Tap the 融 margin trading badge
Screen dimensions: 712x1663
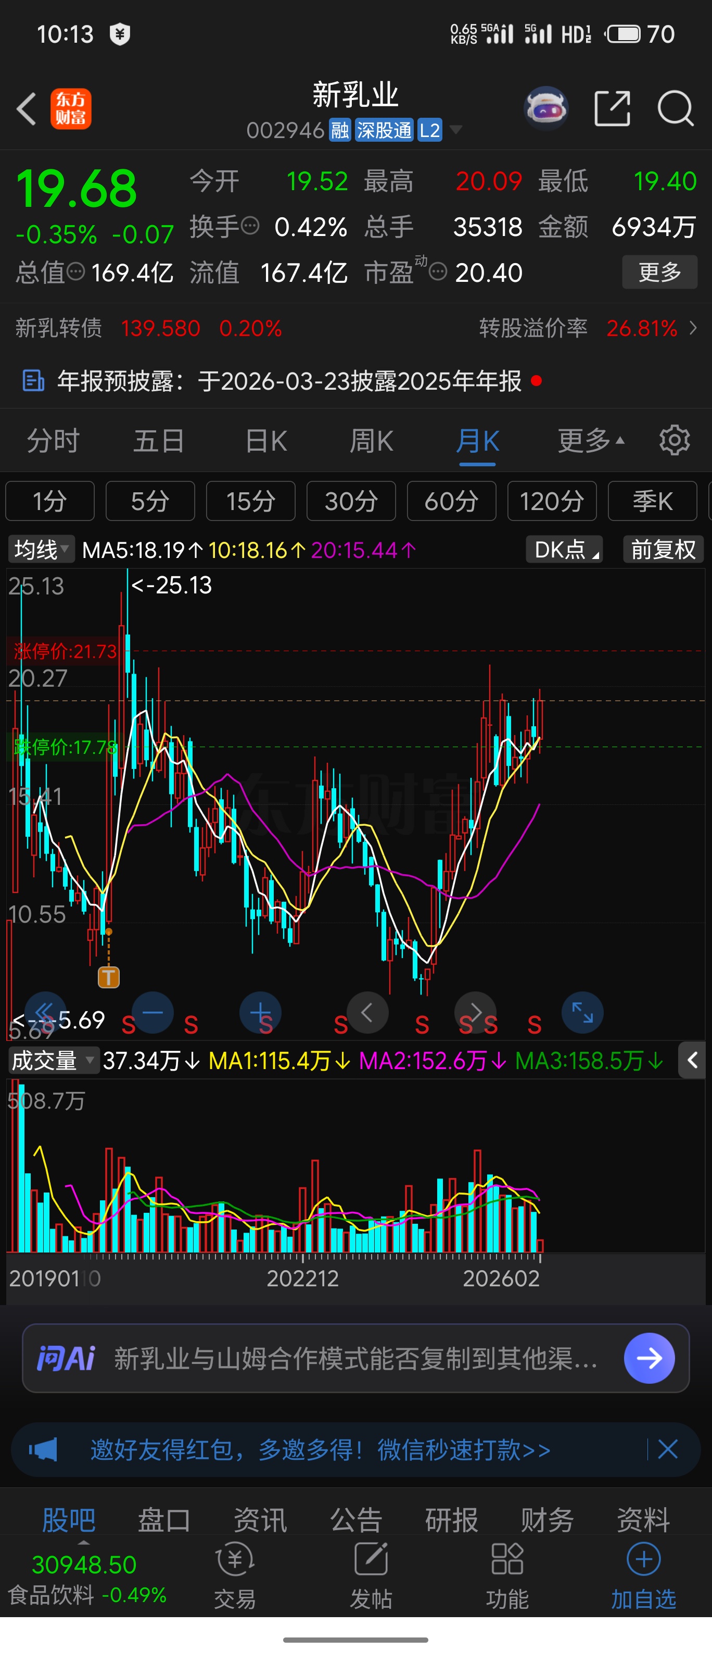(x=340, y=130)
